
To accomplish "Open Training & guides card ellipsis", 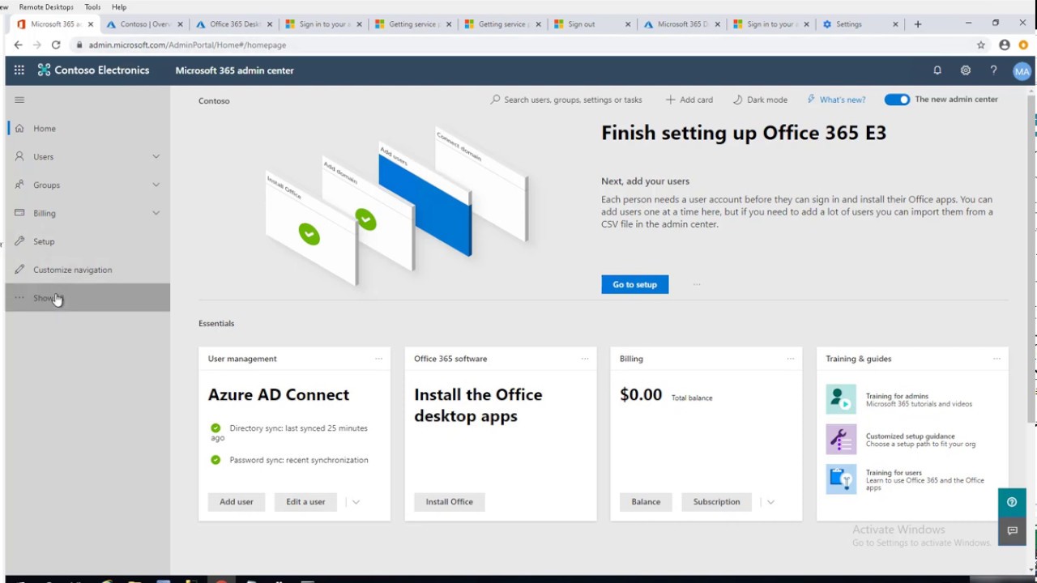I will pos(996,359).
